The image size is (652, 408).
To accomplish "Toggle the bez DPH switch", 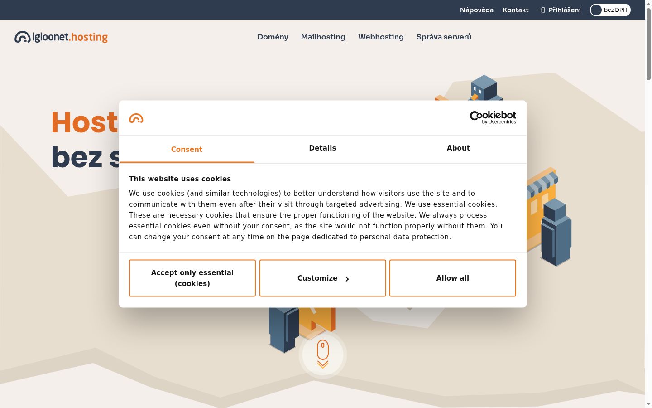I will coord(610,10).
